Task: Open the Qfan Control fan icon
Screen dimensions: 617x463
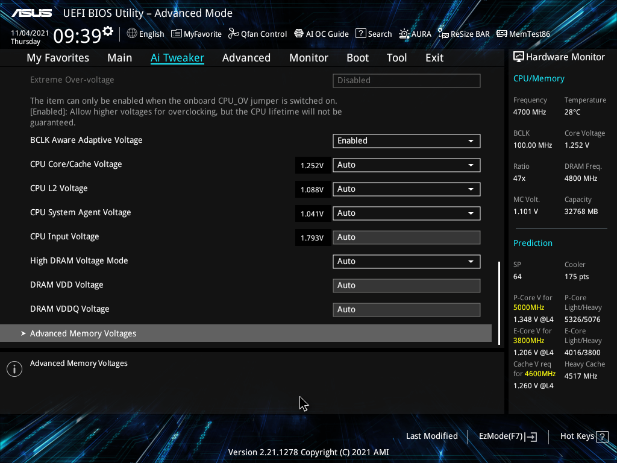Action: 234,34
